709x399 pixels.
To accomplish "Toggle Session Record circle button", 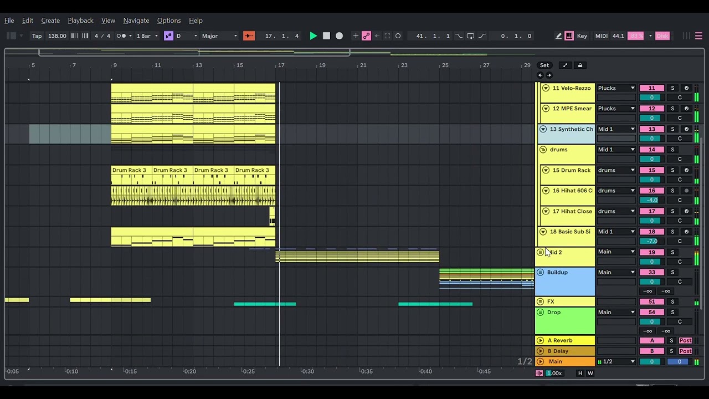I will pos(398,36).
